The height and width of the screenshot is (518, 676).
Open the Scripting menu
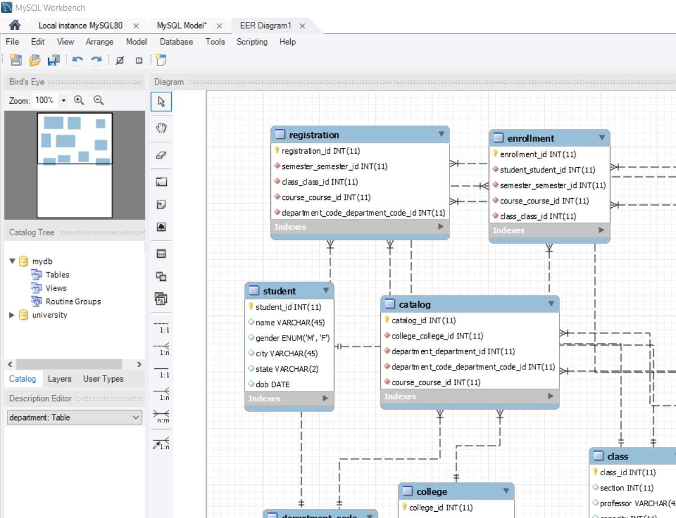click(x=252, y=42)
